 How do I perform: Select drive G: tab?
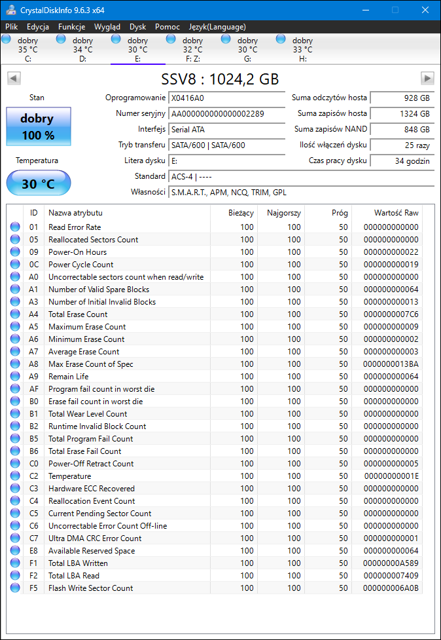tap(248, 49)
